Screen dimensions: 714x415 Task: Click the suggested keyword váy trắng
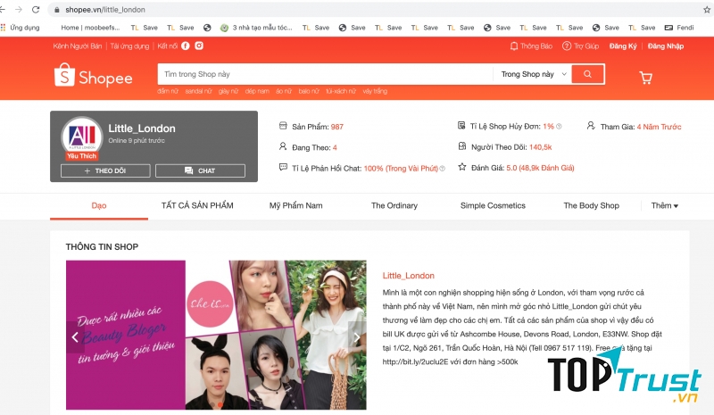tap(375, 91)
